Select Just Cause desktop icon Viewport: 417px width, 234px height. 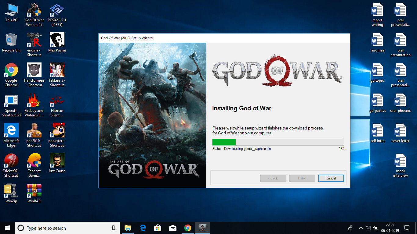tap(57, 163)
